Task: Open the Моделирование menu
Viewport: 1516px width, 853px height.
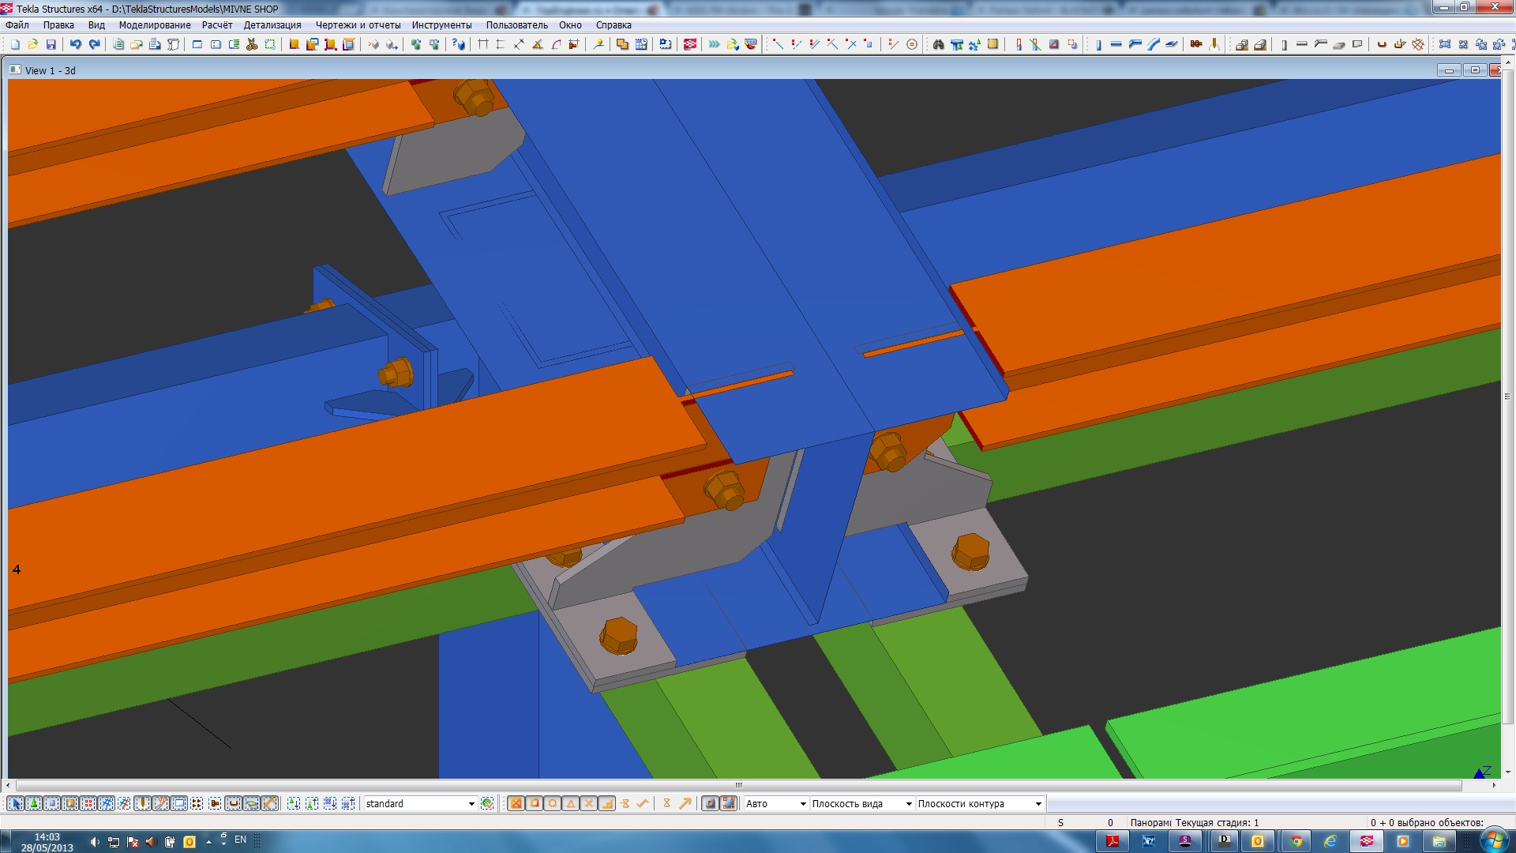Action: coord(154,25)
